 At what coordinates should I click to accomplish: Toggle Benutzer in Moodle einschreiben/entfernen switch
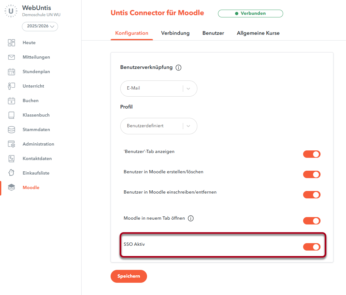click(311, 195)
